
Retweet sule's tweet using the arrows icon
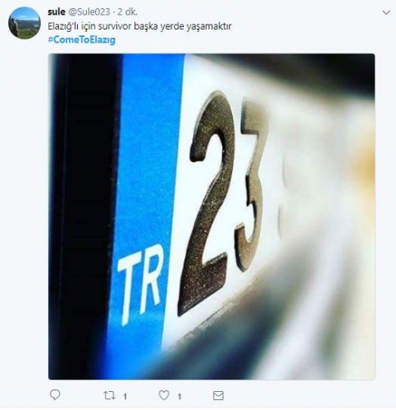click(x=109, y=395)
